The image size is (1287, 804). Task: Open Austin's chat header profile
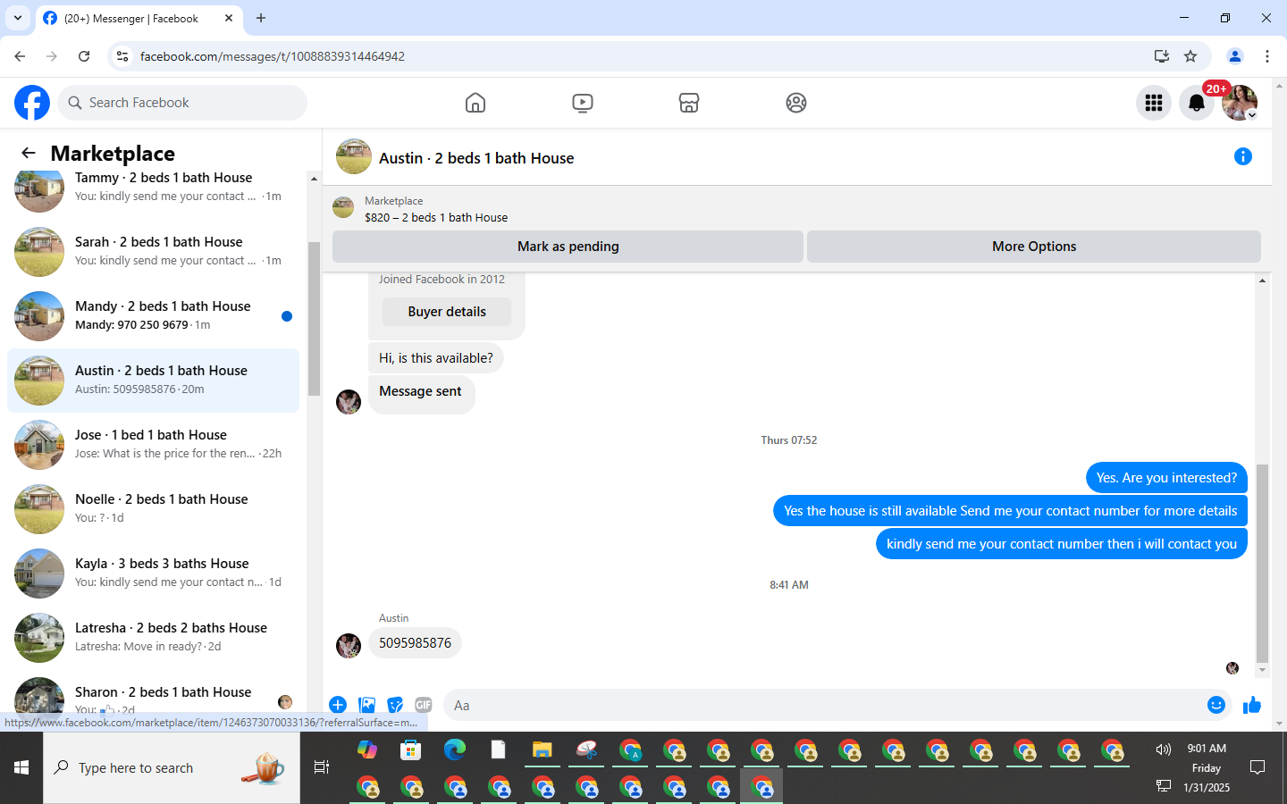point(476,158)
